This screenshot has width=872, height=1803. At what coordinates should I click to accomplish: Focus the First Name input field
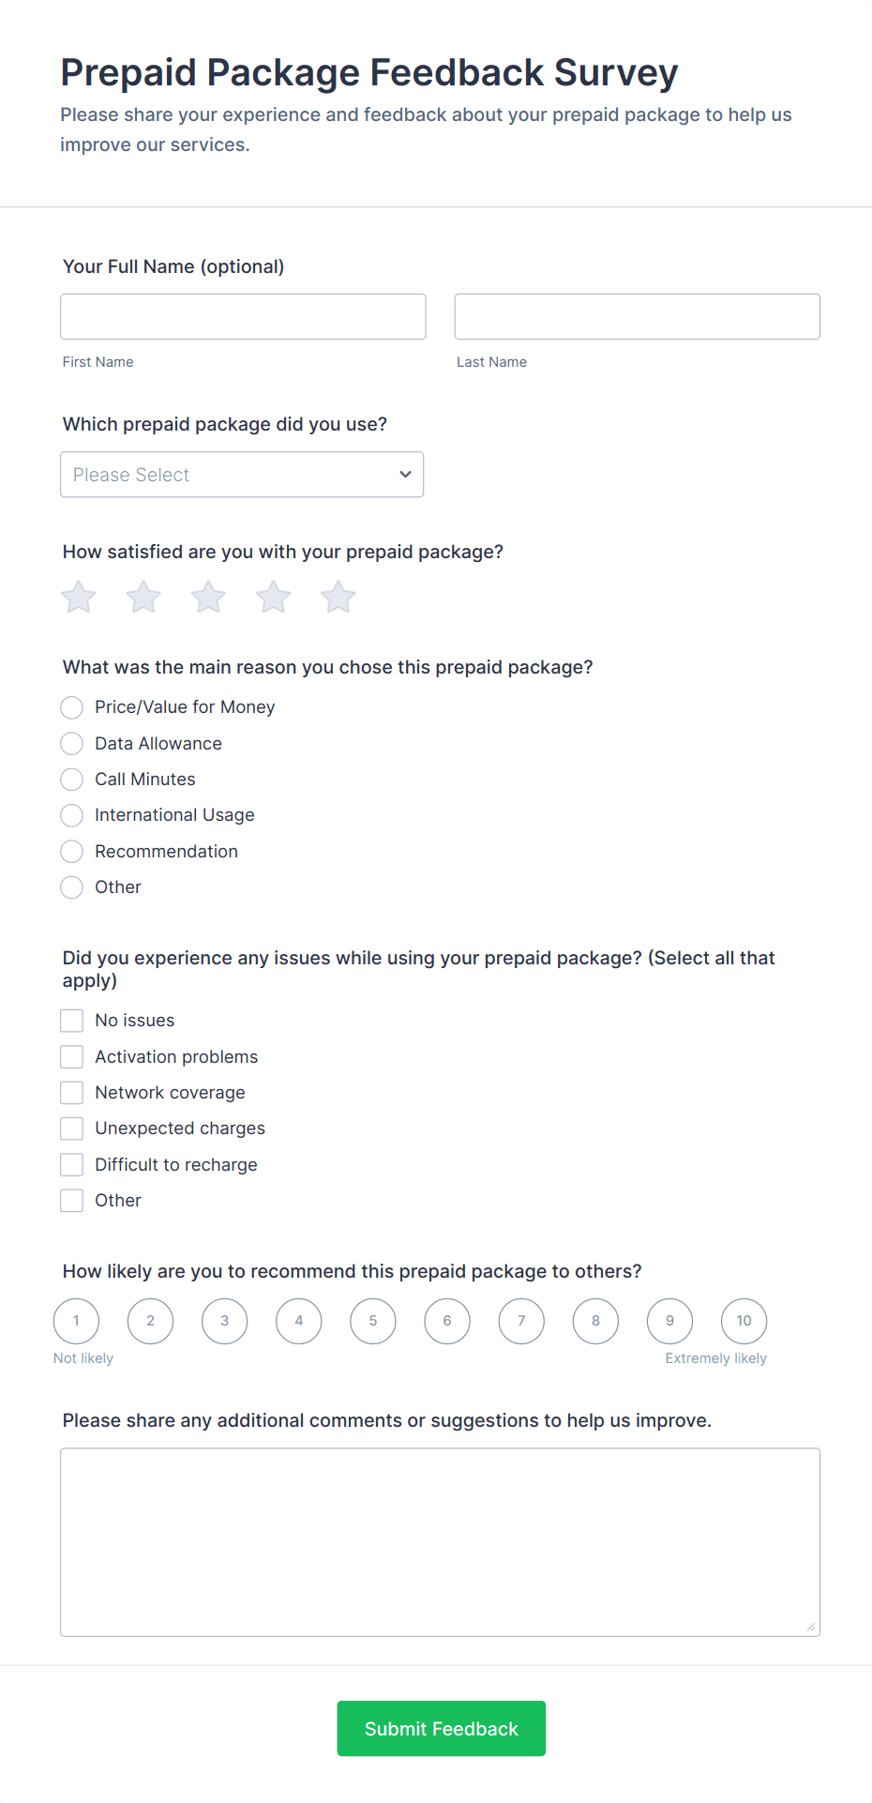(243, 317)
